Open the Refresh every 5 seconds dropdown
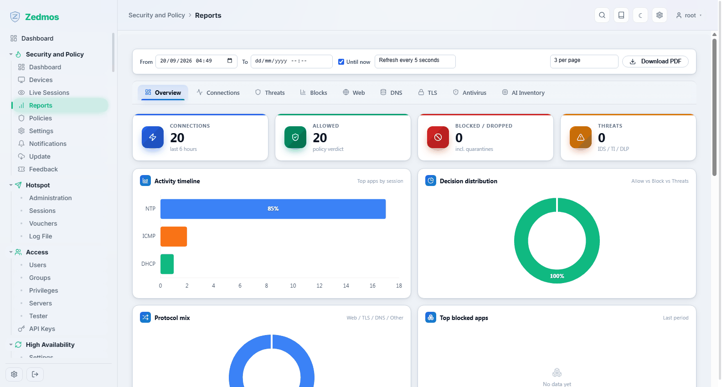Viewport: 722px width, 387px height. tap(415, 61)
